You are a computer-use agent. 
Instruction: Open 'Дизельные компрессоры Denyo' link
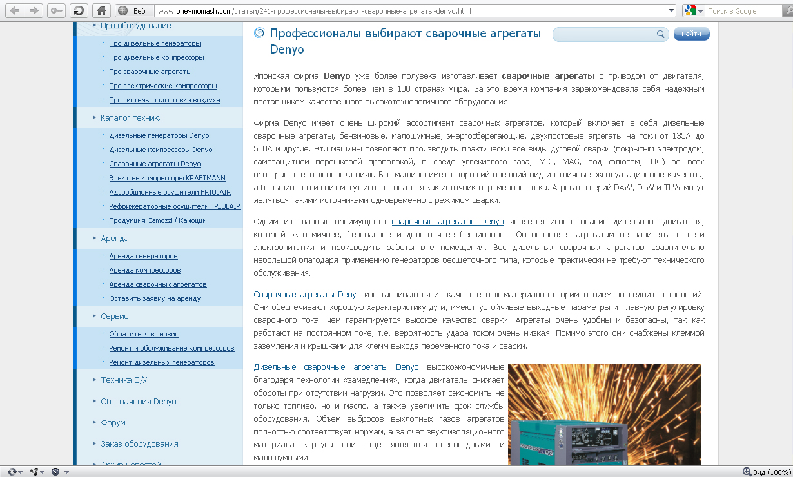tap(161, 150)
